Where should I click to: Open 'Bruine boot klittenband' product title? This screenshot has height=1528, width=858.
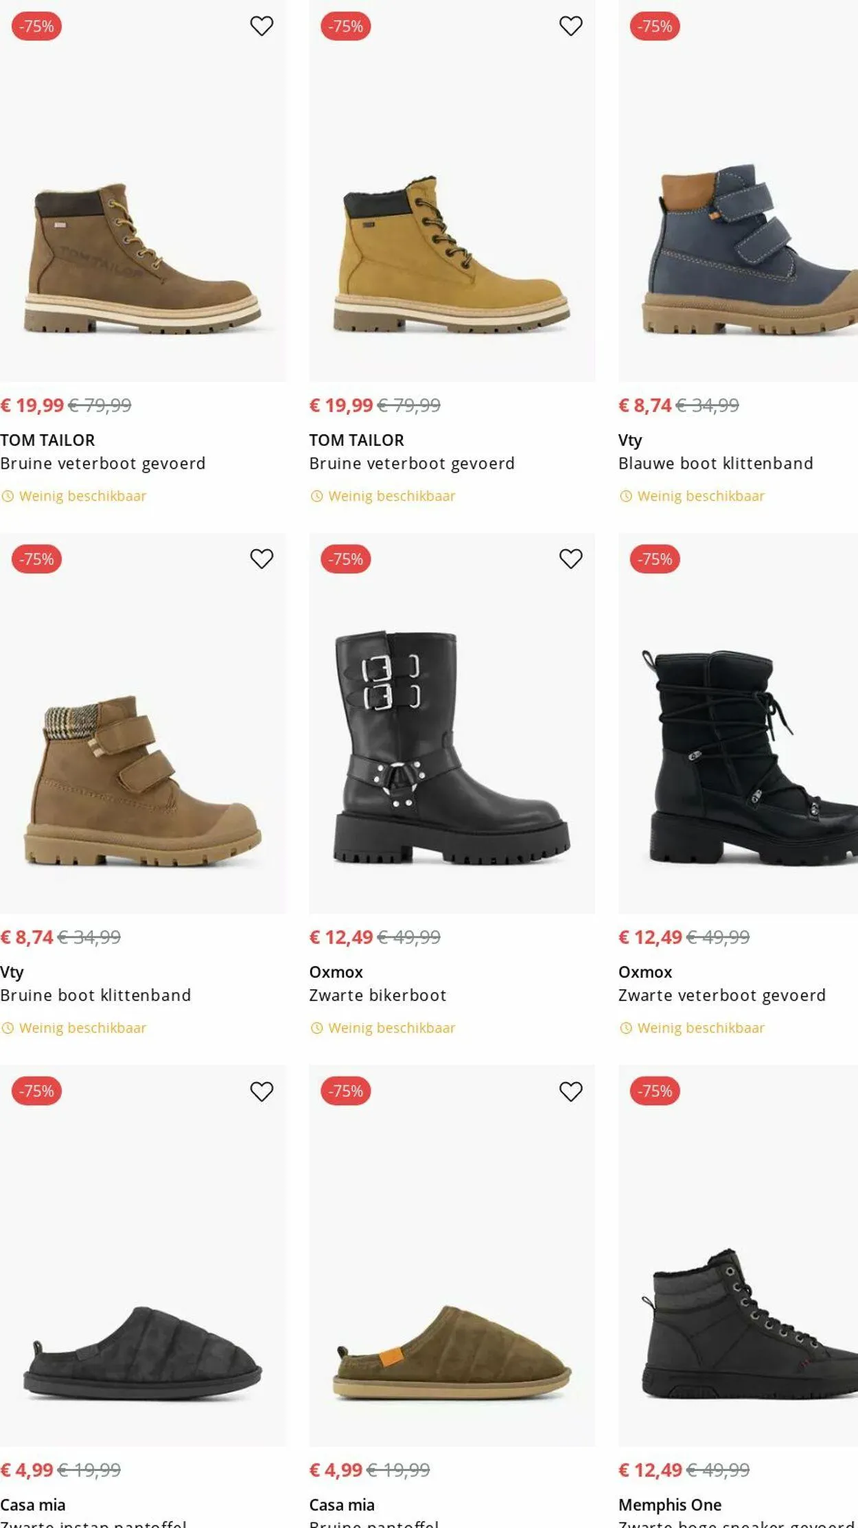95,996
